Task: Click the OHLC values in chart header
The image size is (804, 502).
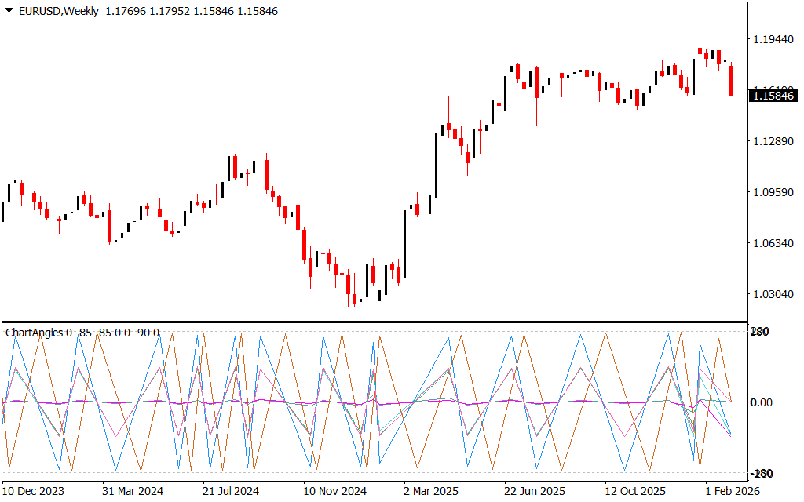Action: click(192, 11)
